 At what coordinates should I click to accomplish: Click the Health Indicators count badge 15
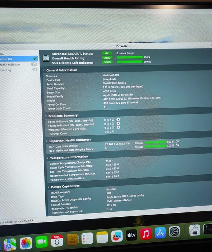tap(34, 64)
